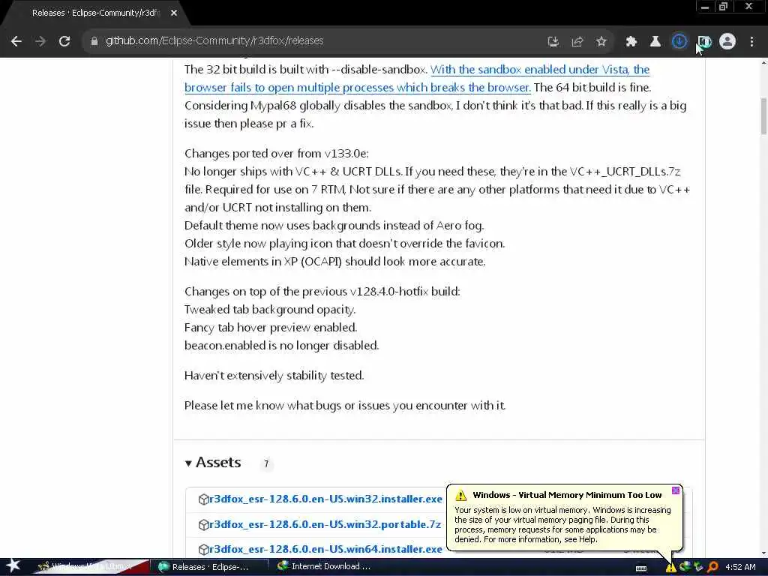This screenshot has width=768, height=576.
Task: Click the orange magnifier tray icon
Action: pos(712,567)
